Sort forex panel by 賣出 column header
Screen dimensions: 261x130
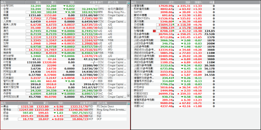click(x=49, y=3)
